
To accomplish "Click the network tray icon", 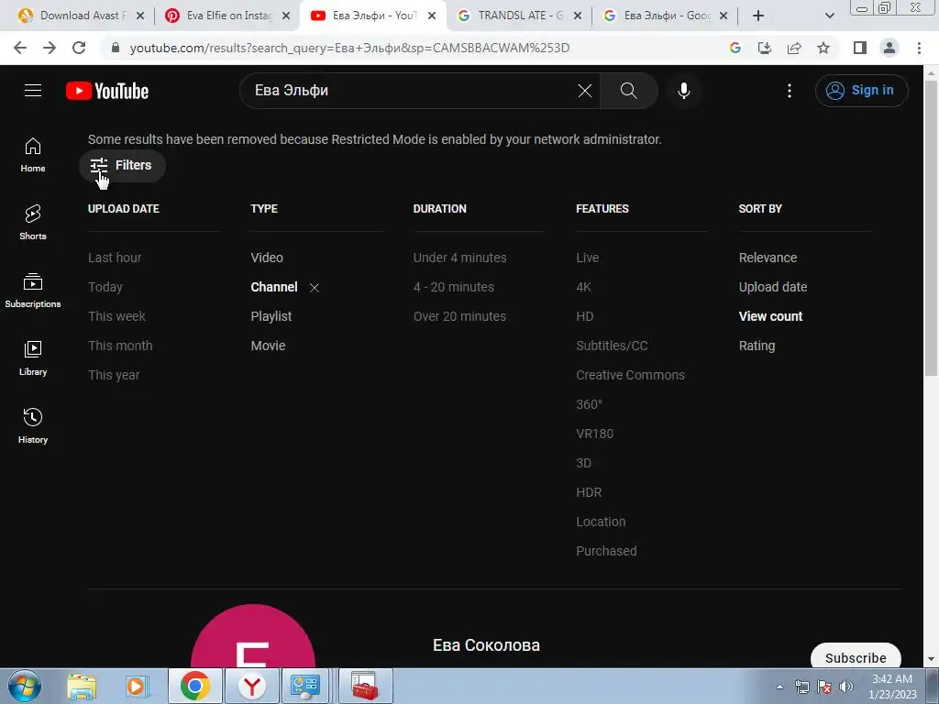I will (x=801, y=687).
